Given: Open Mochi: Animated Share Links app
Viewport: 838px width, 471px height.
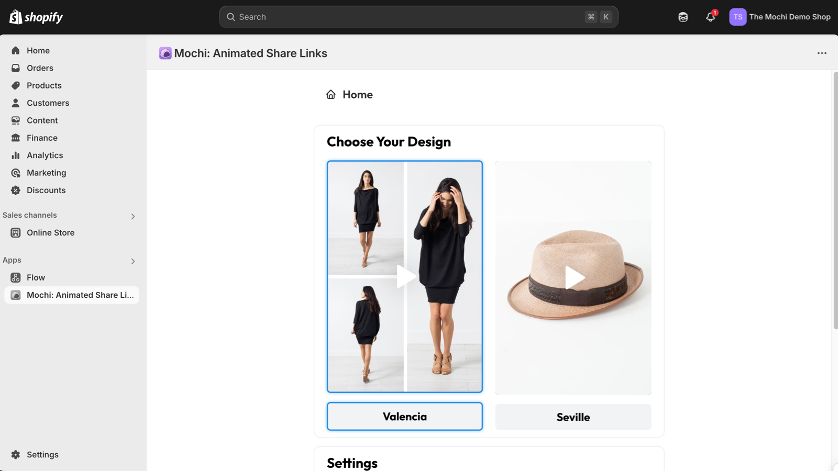Looking at the screenshot, I should click(72, 295).
